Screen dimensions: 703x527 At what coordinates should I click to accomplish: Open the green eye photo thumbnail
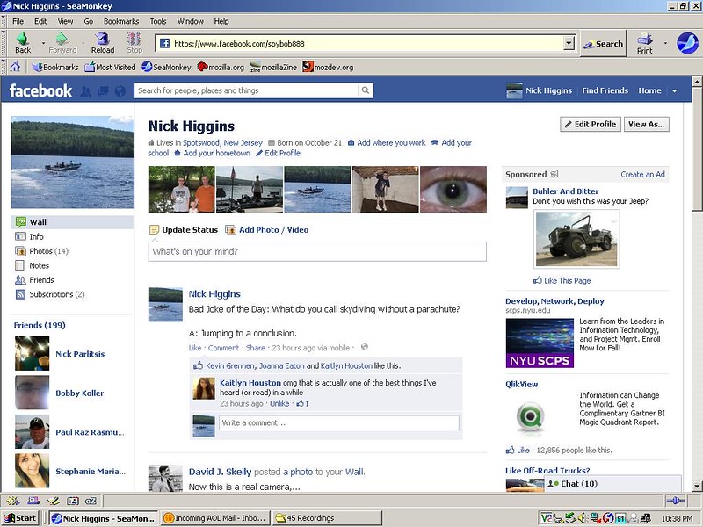[x=453, y=190]
